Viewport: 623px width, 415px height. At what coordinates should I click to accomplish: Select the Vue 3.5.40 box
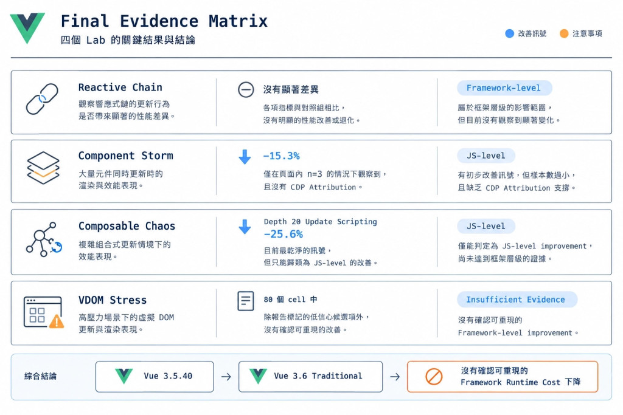coord(155,377)
